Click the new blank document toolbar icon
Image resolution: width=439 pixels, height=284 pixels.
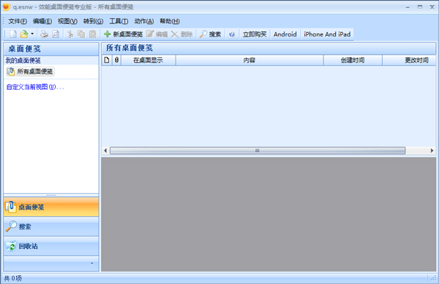[x=13, y=34]
